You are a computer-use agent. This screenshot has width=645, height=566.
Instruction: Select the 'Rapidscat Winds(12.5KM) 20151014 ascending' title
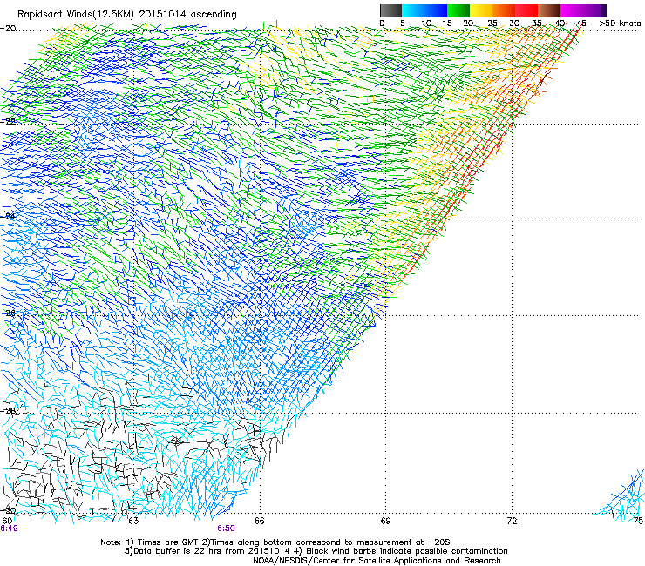coord(127,15)
